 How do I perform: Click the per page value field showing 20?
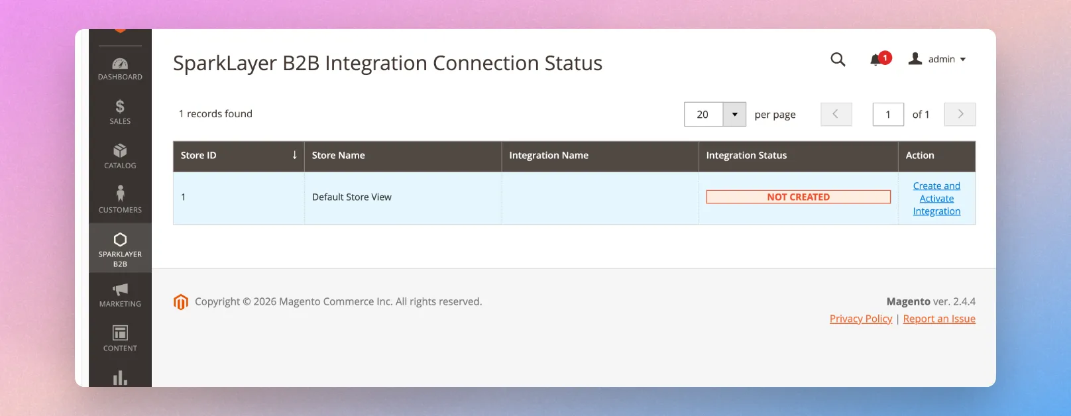point(703,115)
